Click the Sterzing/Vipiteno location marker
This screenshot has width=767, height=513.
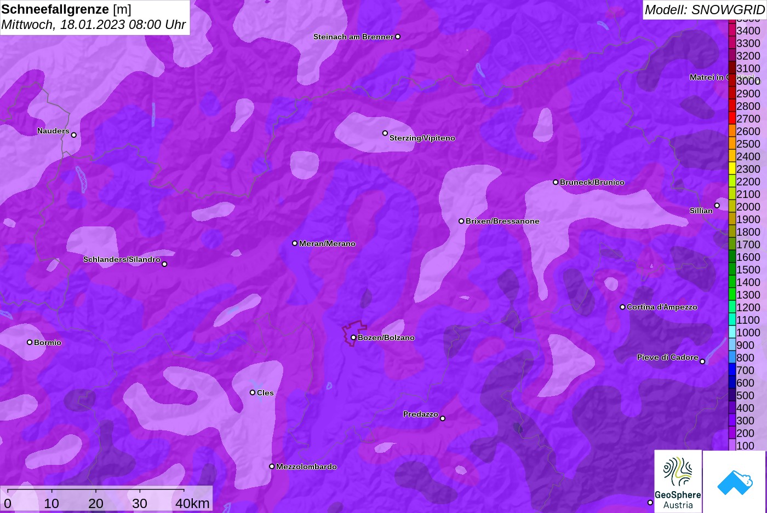(385, 133)
